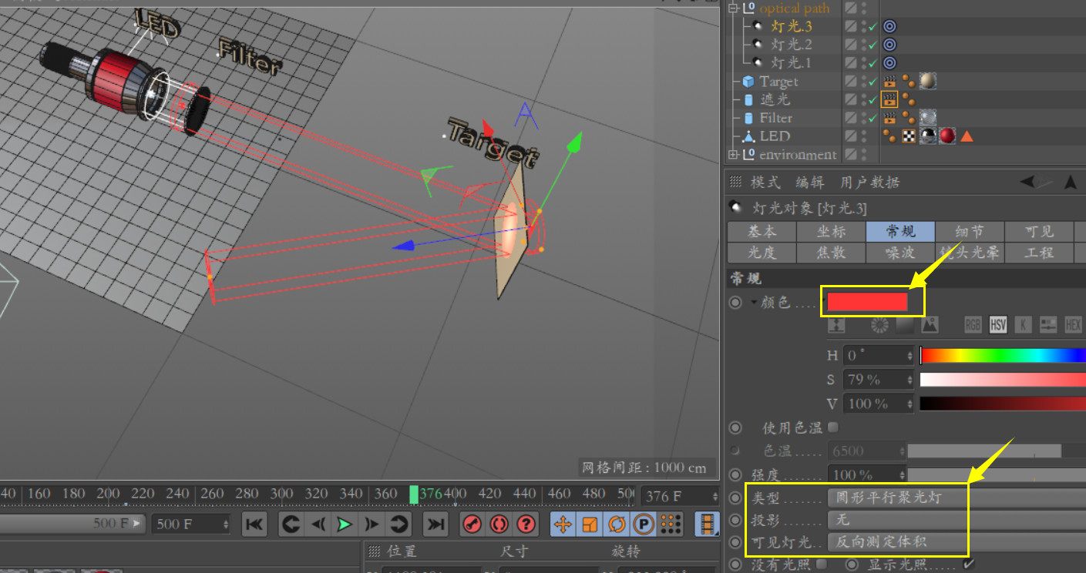Select the checkerboard UVW tag on LED

909,136
